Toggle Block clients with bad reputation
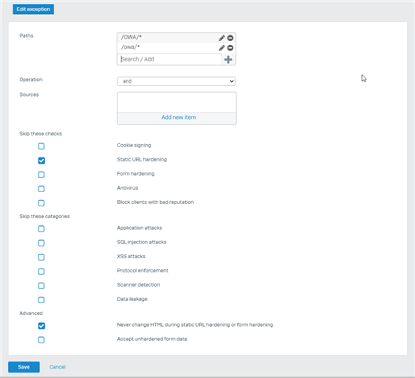Image resolution: width=415 pixels, height=378 pixels. (x=41, y=203)
